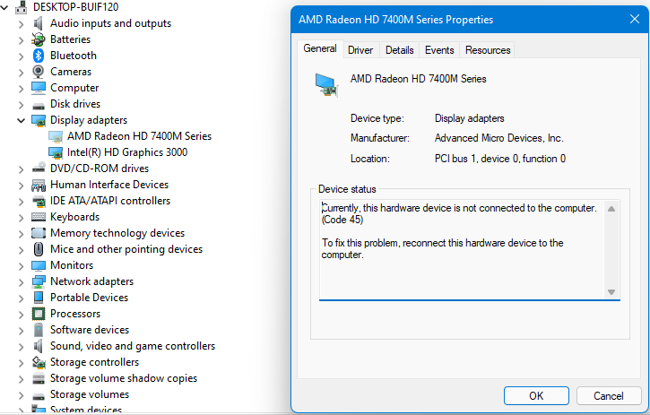Open the Resources tab
This screenshot has width=650, height=415.
pyautogui.click(x=488, y=50)
